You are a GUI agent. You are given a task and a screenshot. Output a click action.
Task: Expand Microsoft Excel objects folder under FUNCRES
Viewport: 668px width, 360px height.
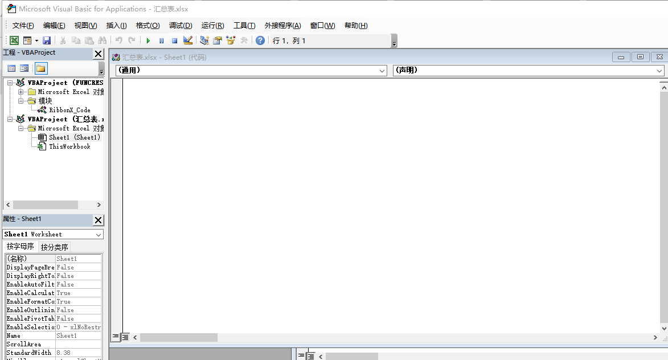pos(21,92)
